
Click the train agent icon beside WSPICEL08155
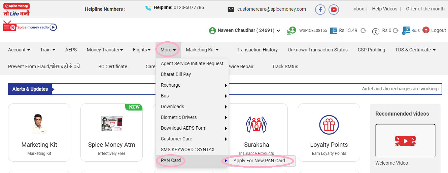pos(291,31)
